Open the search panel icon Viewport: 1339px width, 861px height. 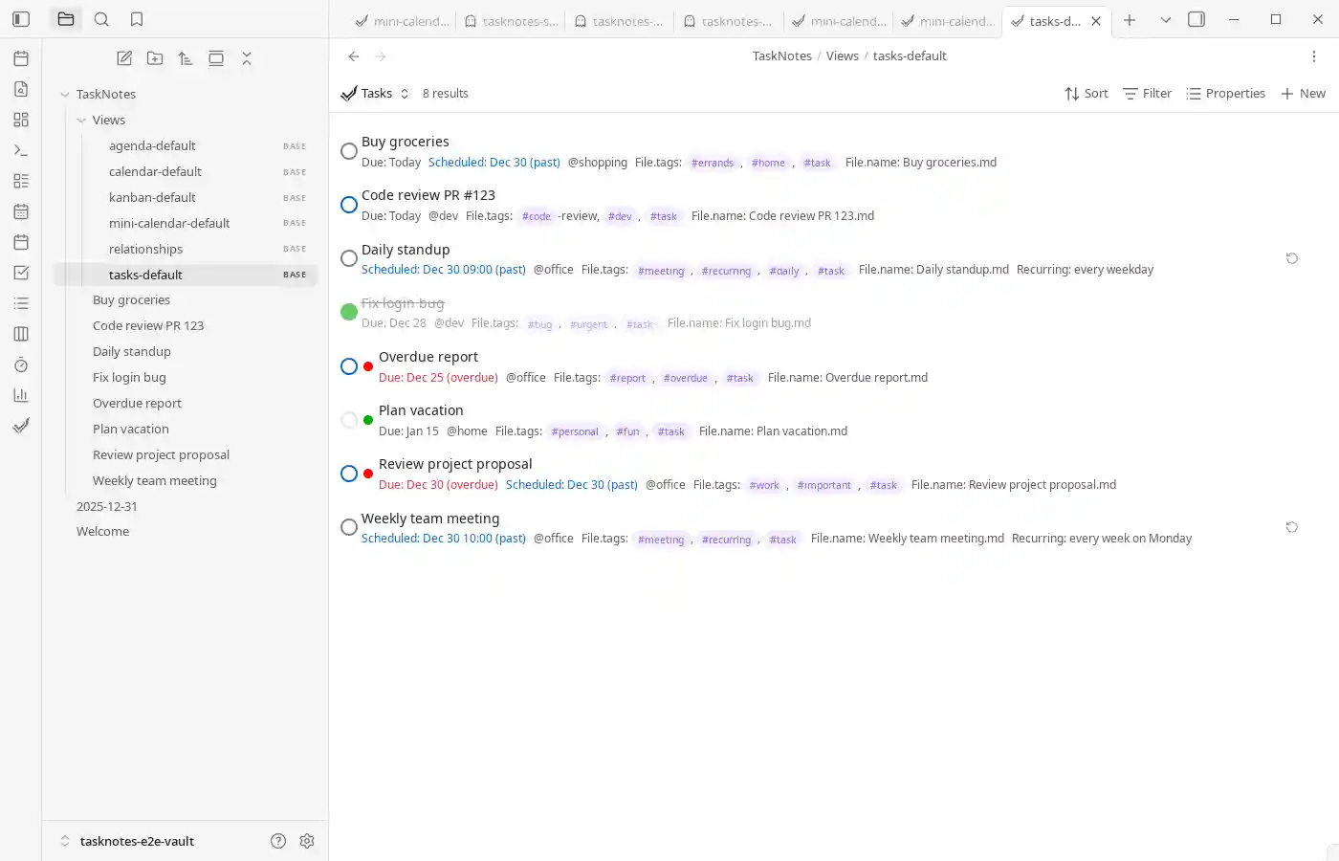101,19
